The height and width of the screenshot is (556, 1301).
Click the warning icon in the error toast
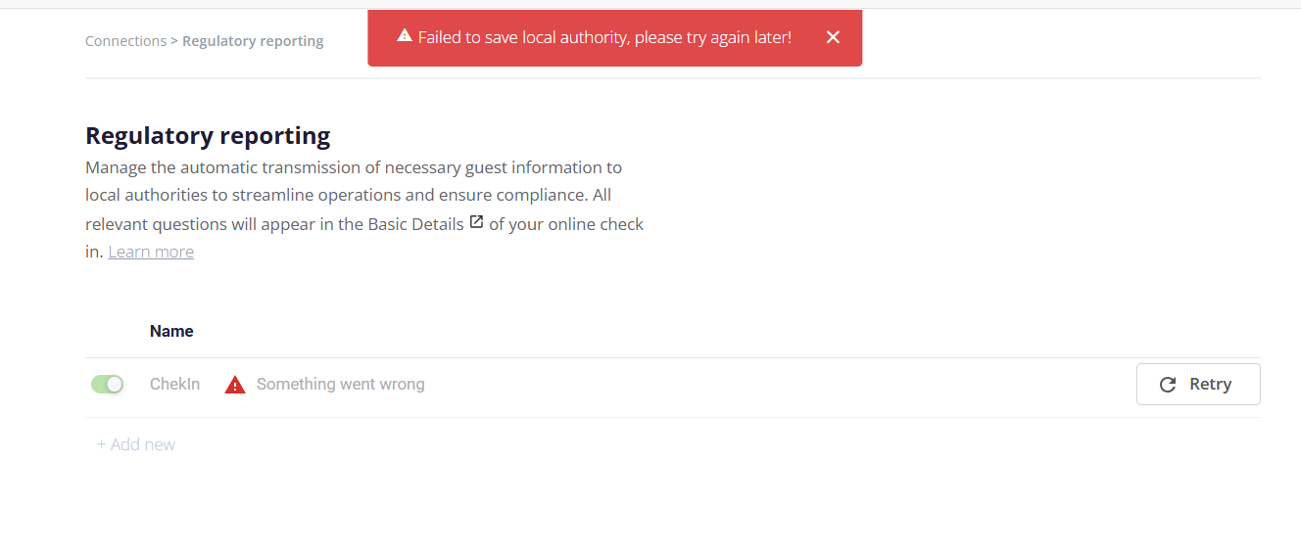(x=404, y=36)
